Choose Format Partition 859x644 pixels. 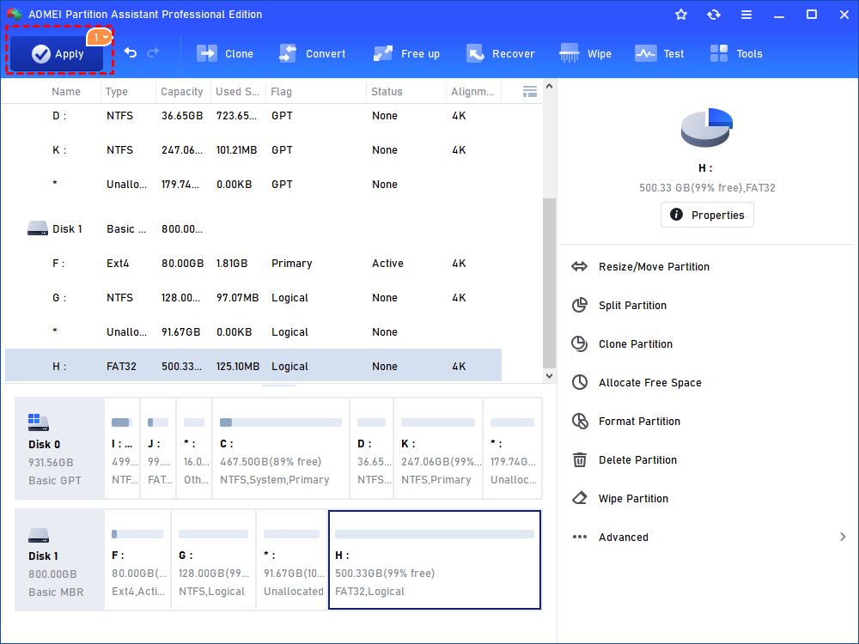[639, 421]
